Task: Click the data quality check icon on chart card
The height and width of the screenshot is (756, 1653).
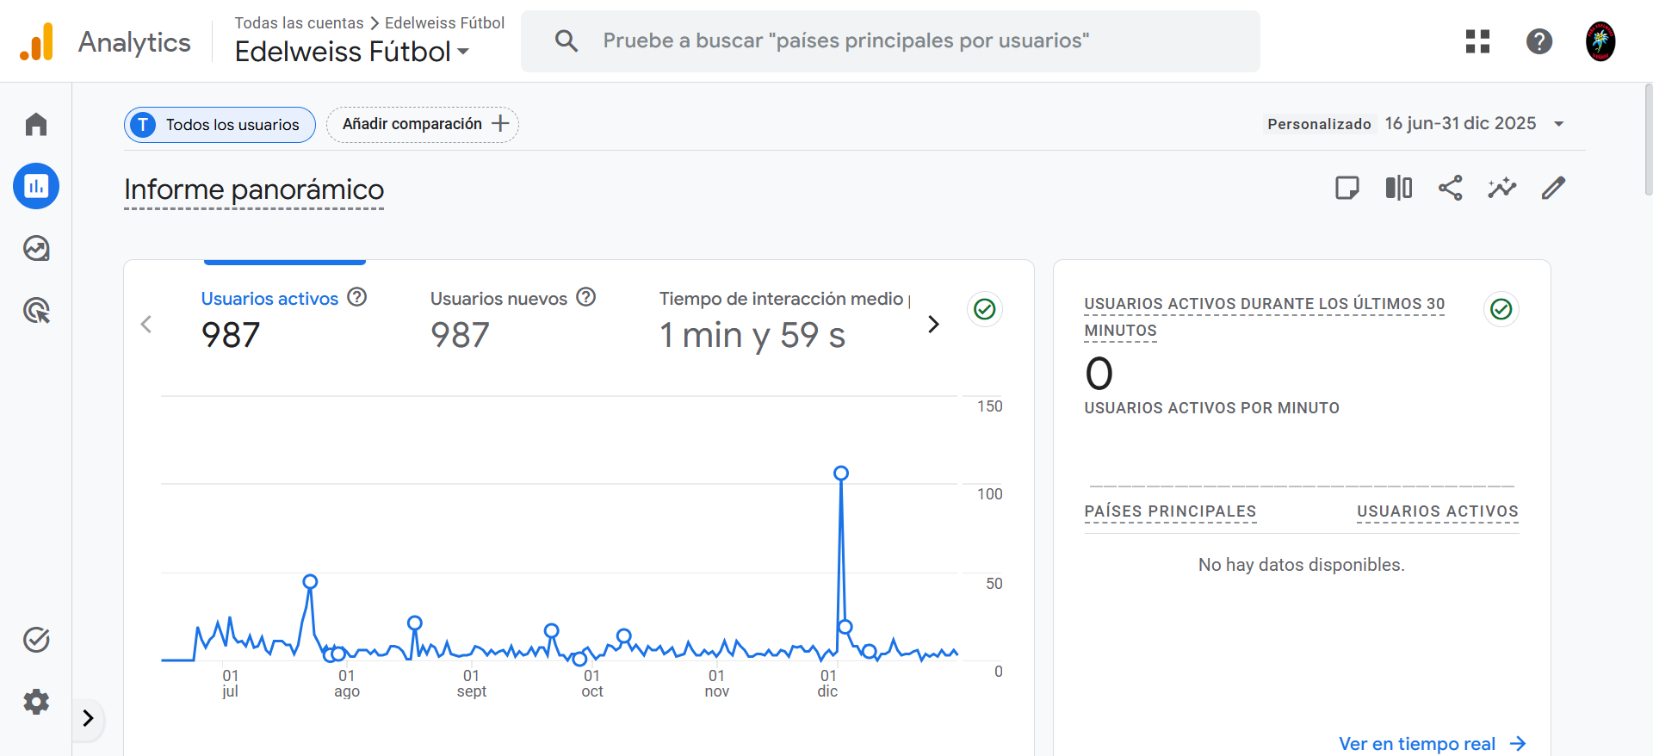Action: pos(985,309)
